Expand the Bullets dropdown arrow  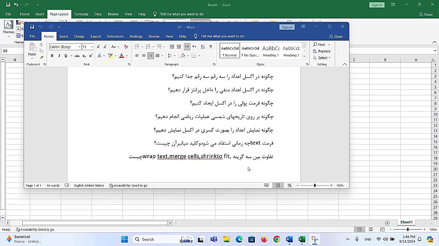[x=142, y=47]
